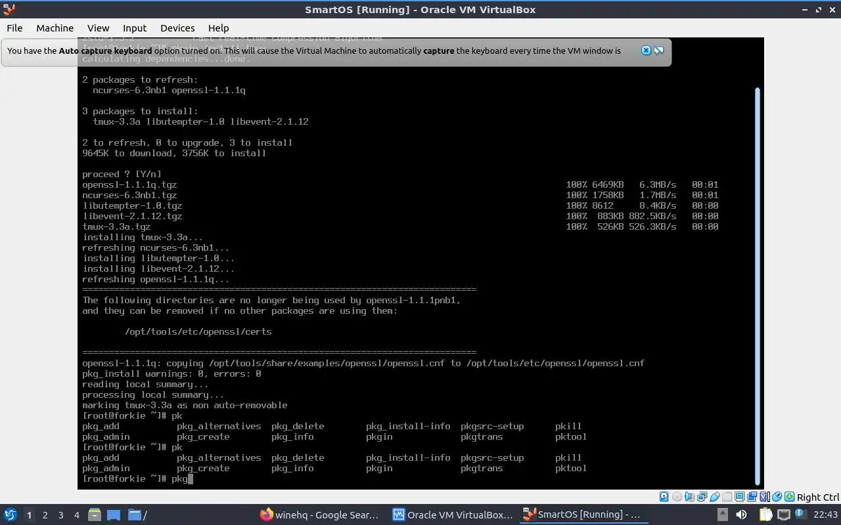Switch to the winehq Google Search Firefox window
841x525 pixels.
pos(319,514)
